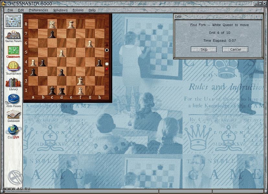This screenshot has height=194, width=268.
Task: Open the Classroom room icon
Action: pyautogui.click(x=13, y=52)
